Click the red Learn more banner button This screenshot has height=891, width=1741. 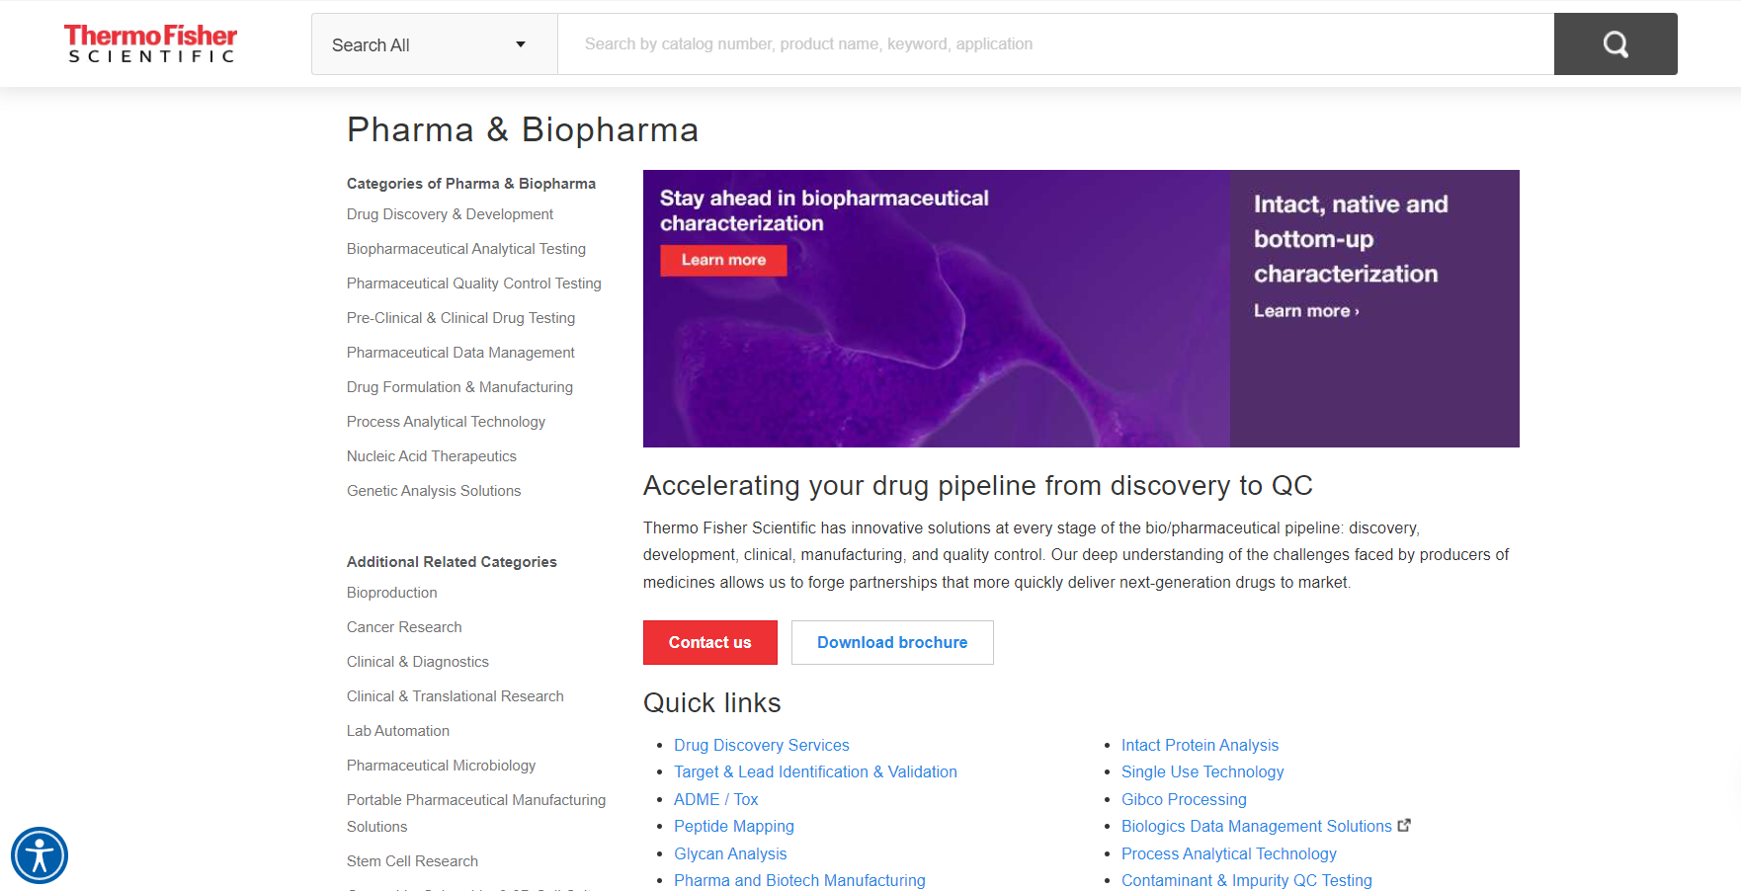[x=723, y=260]
